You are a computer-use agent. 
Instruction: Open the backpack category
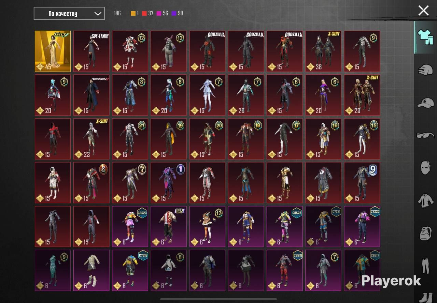point(425,233)
